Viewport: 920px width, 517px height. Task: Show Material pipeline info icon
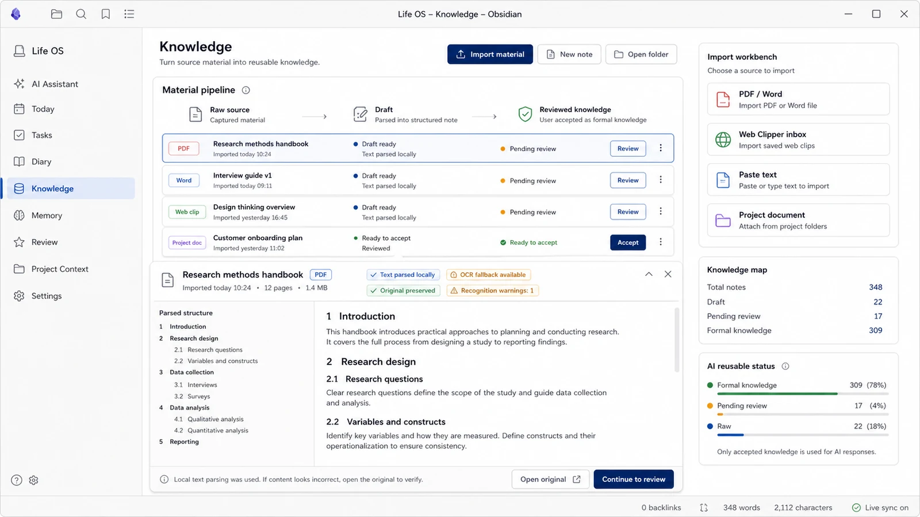coord(246,90)
